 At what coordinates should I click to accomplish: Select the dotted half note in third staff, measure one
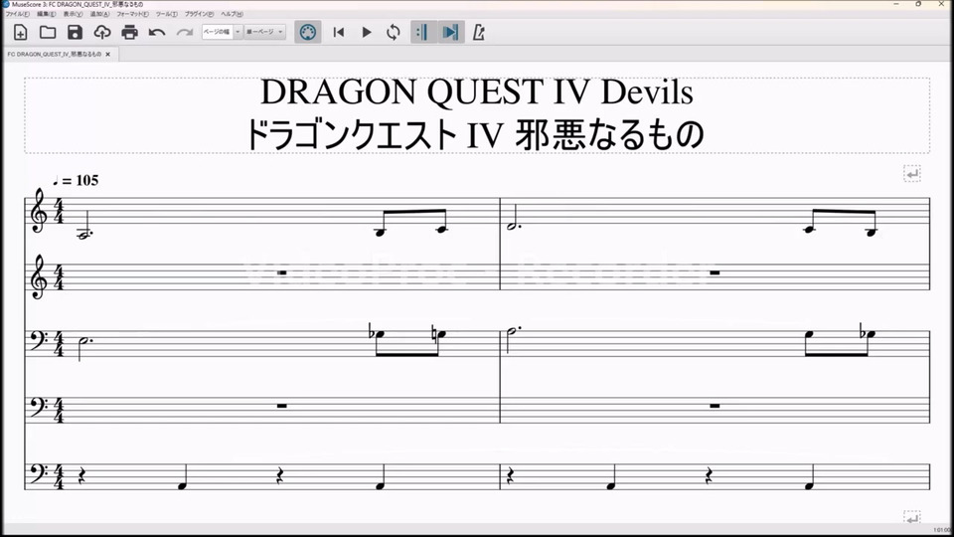pos(83,341)
